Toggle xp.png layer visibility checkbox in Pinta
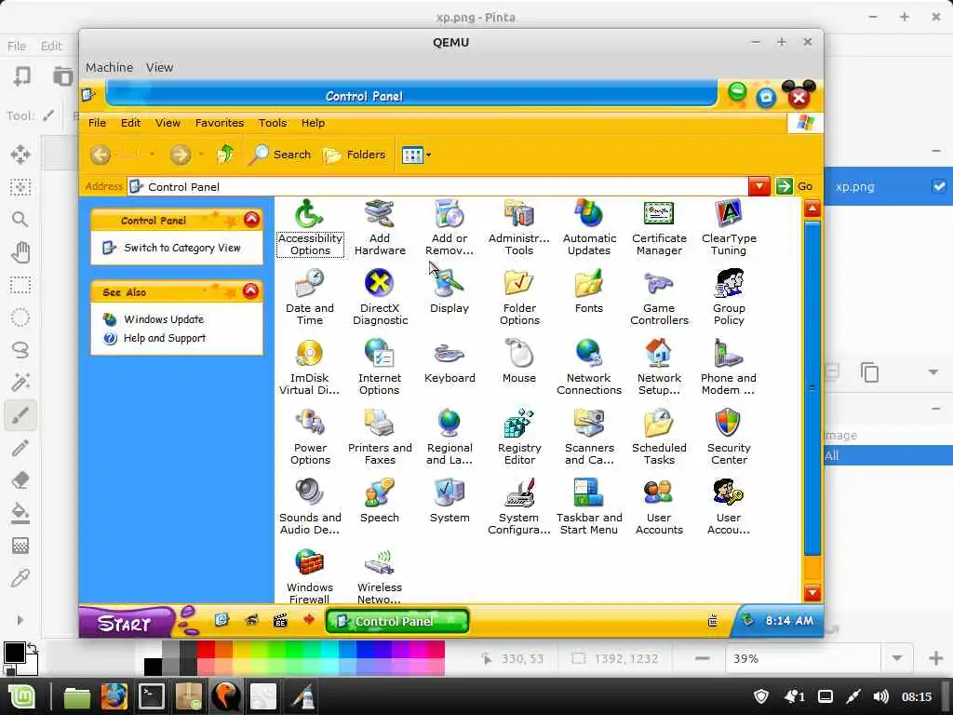953x715 pixels. tap(939, 186)
